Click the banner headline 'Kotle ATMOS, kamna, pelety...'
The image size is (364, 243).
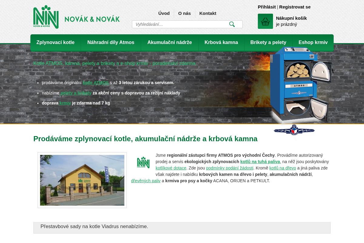pyautogui.click(x=114, y=63)
